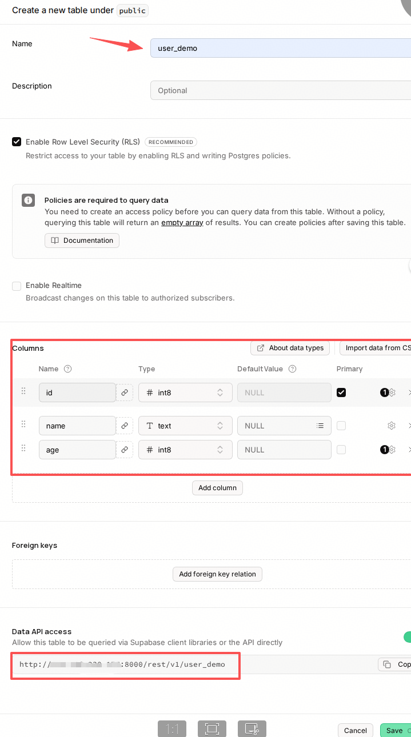
Task: Open settings gear for the name column
Action: point(392,426)
